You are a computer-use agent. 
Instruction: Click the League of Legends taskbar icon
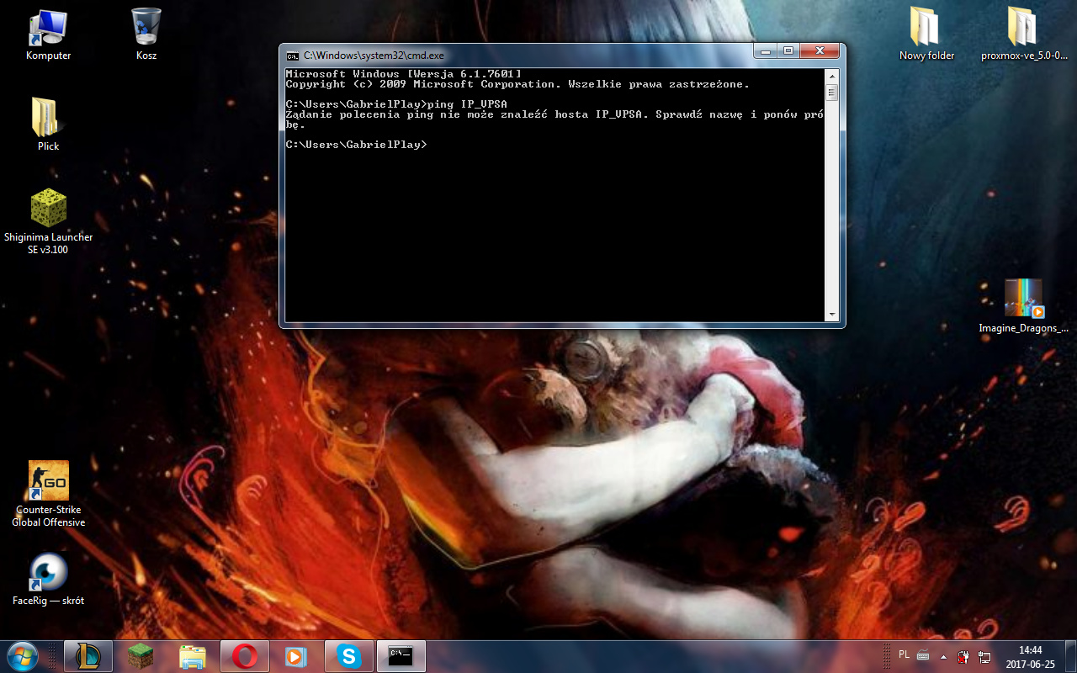tap(88, 656)
